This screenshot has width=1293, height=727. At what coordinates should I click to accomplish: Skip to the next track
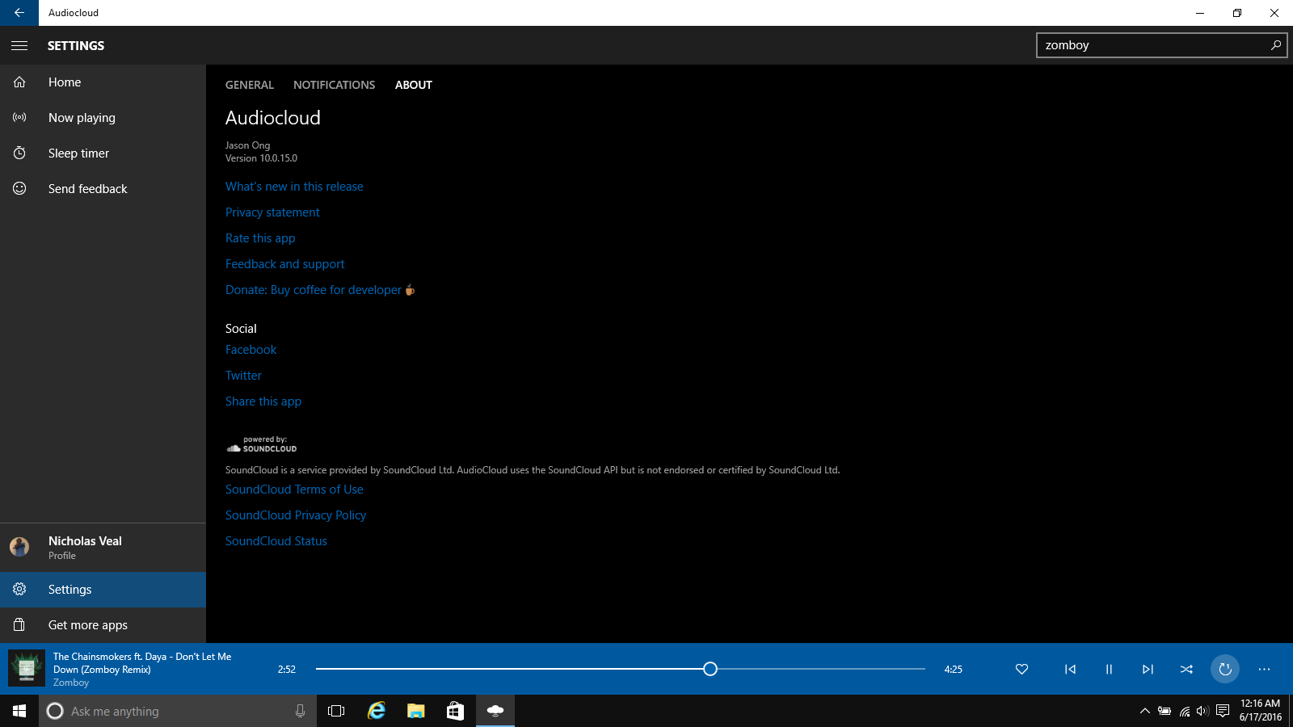tap(1148, 669)
